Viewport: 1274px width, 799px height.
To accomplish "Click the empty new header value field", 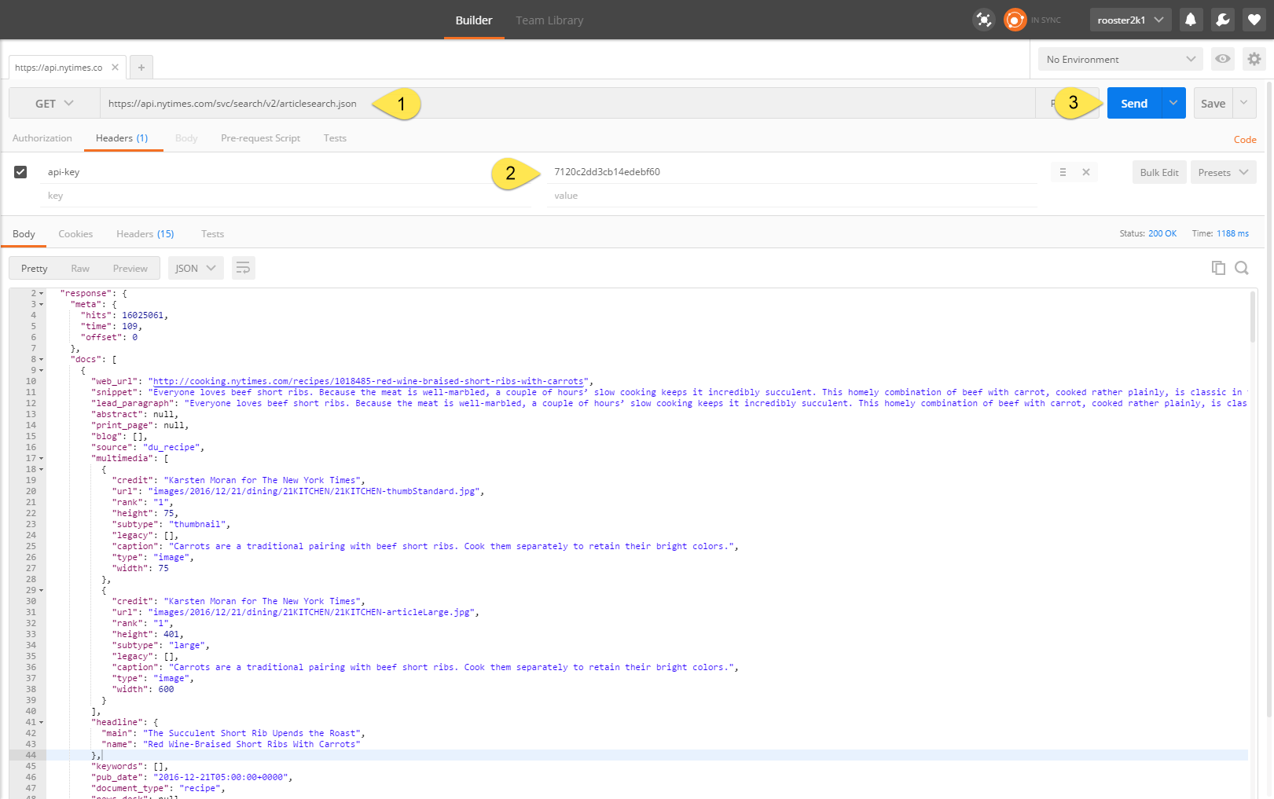I will click(x=791, y=196).
